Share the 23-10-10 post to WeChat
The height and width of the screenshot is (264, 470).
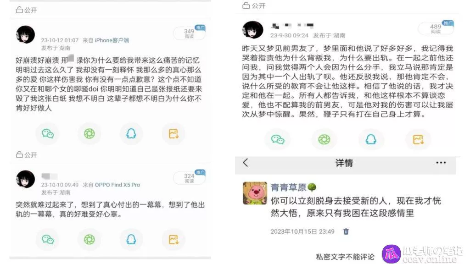point(48,239)
